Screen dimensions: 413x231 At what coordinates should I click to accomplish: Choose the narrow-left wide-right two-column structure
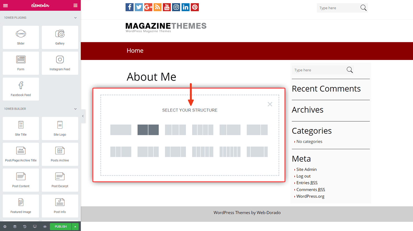230,130
